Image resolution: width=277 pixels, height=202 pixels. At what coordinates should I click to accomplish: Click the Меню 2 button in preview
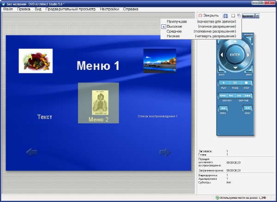[x=98, y=103]
